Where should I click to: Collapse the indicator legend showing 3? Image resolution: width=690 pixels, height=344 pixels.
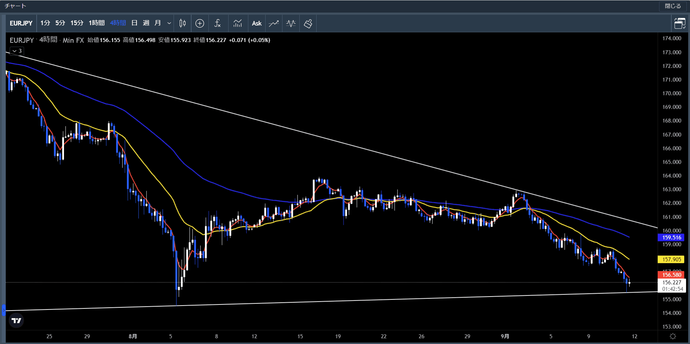click(x=17, y=51)
